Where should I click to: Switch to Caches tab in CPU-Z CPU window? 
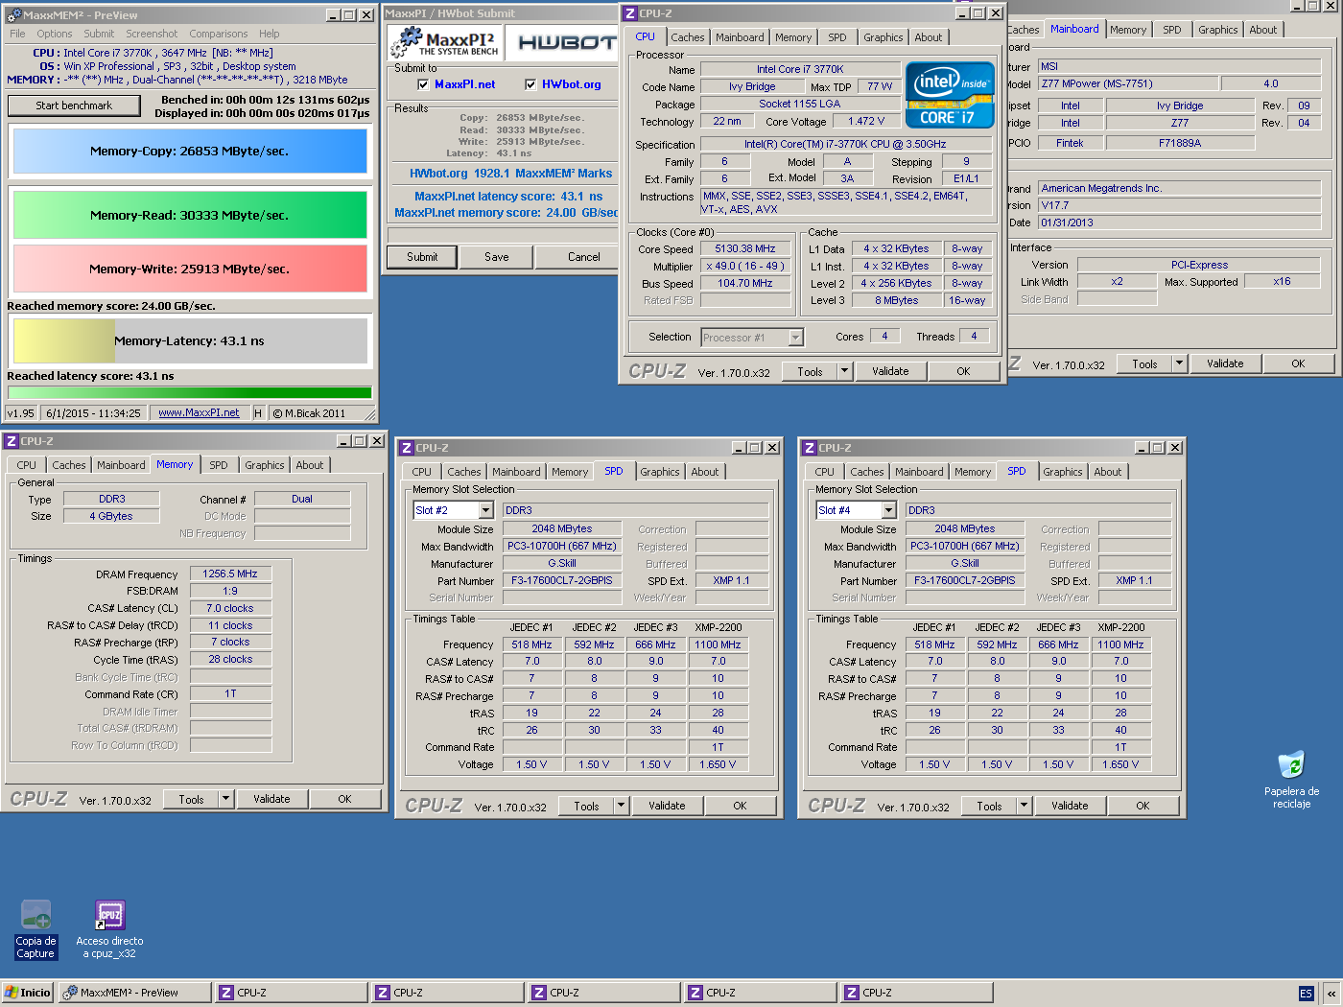coord(688,37)
